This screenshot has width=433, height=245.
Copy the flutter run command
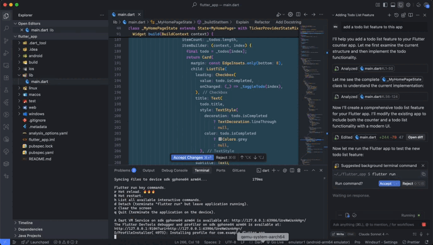point(424,174)
